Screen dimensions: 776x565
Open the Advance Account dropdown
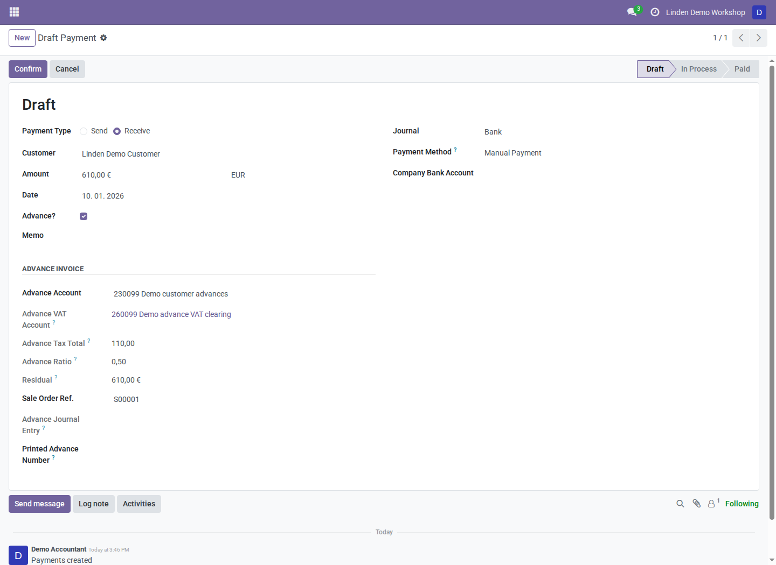click(243, 294)
